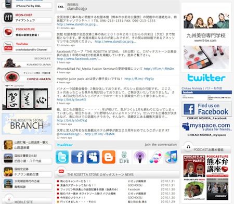Click the large Twitter logo
This screenshot has width=234, height=204.
click(x=206, y=78)
